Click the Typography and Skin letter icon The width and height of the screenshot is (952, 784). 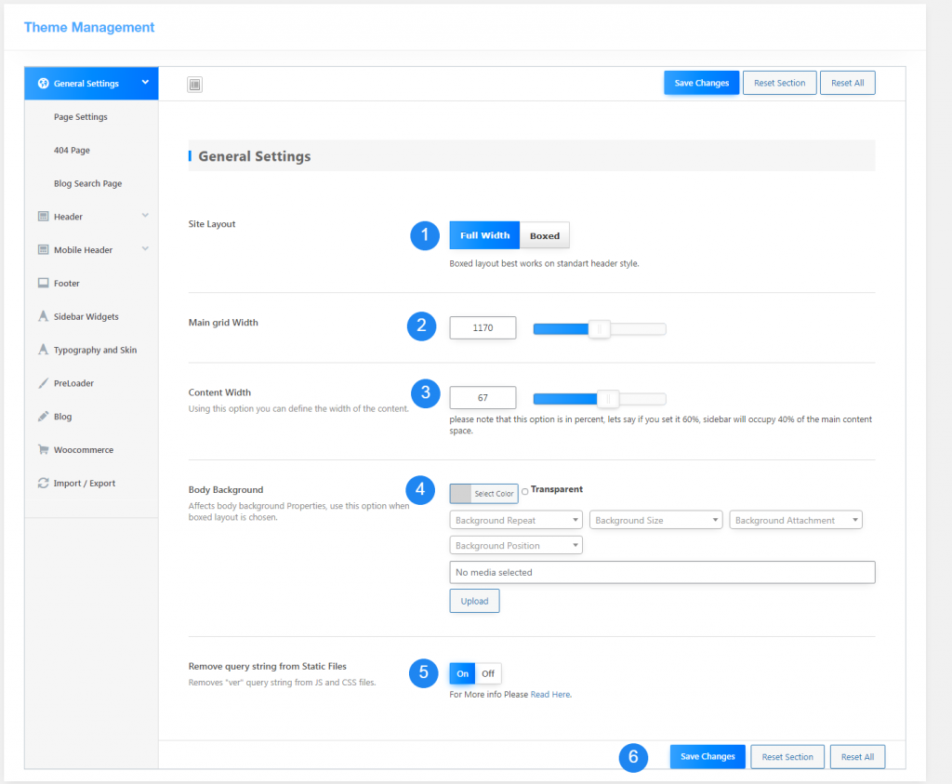point(43,349)
